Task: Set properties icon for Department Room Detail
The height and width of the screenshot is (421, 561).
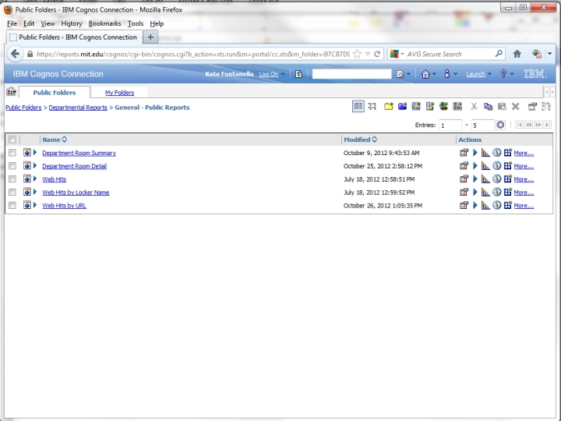Action: [464, 166]
